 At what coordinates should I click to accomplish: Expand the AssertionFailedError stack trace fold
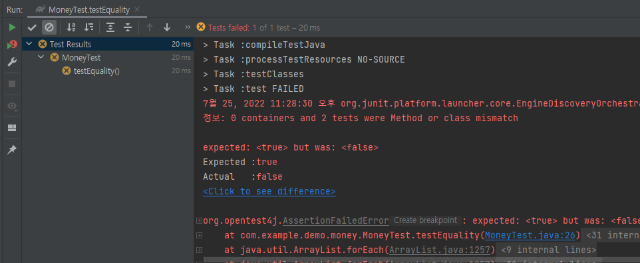[199, 220]
